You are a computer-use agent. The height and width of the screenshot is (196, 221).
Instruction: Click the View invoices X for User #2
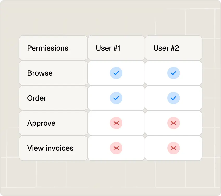pyautogui.click(x=174, y=148)
